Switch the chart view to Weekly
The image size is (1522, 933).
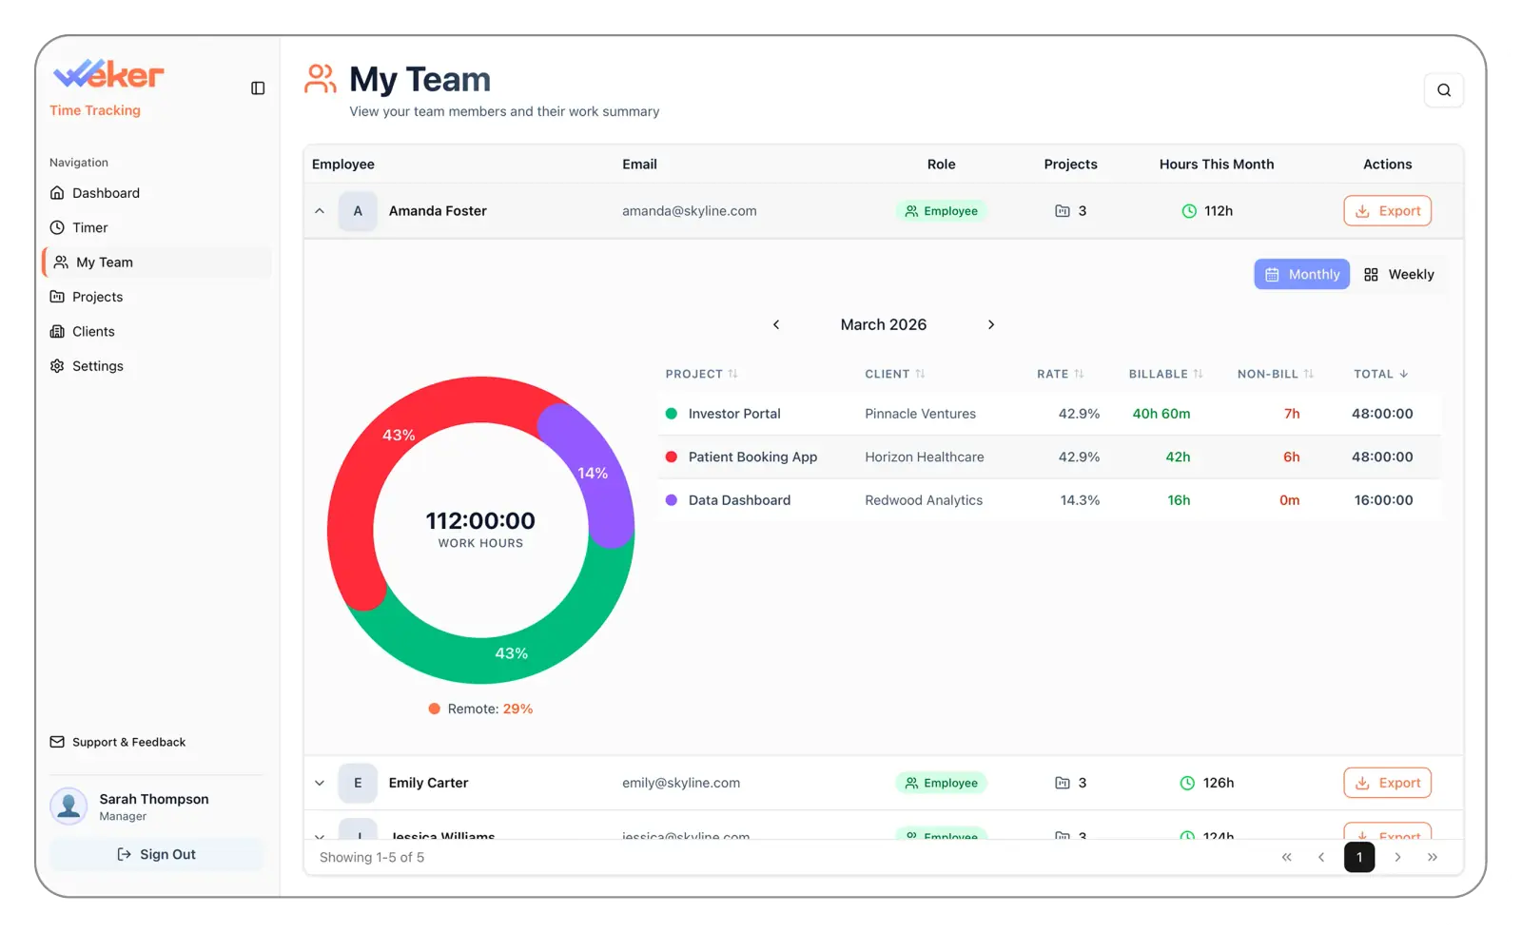pyautogui.click(x=1398, y=274)
